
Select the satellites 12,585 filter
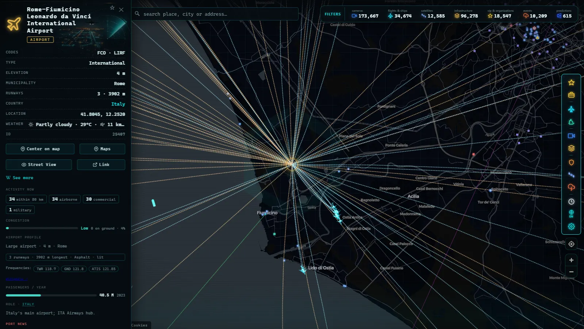pos(433,14)
